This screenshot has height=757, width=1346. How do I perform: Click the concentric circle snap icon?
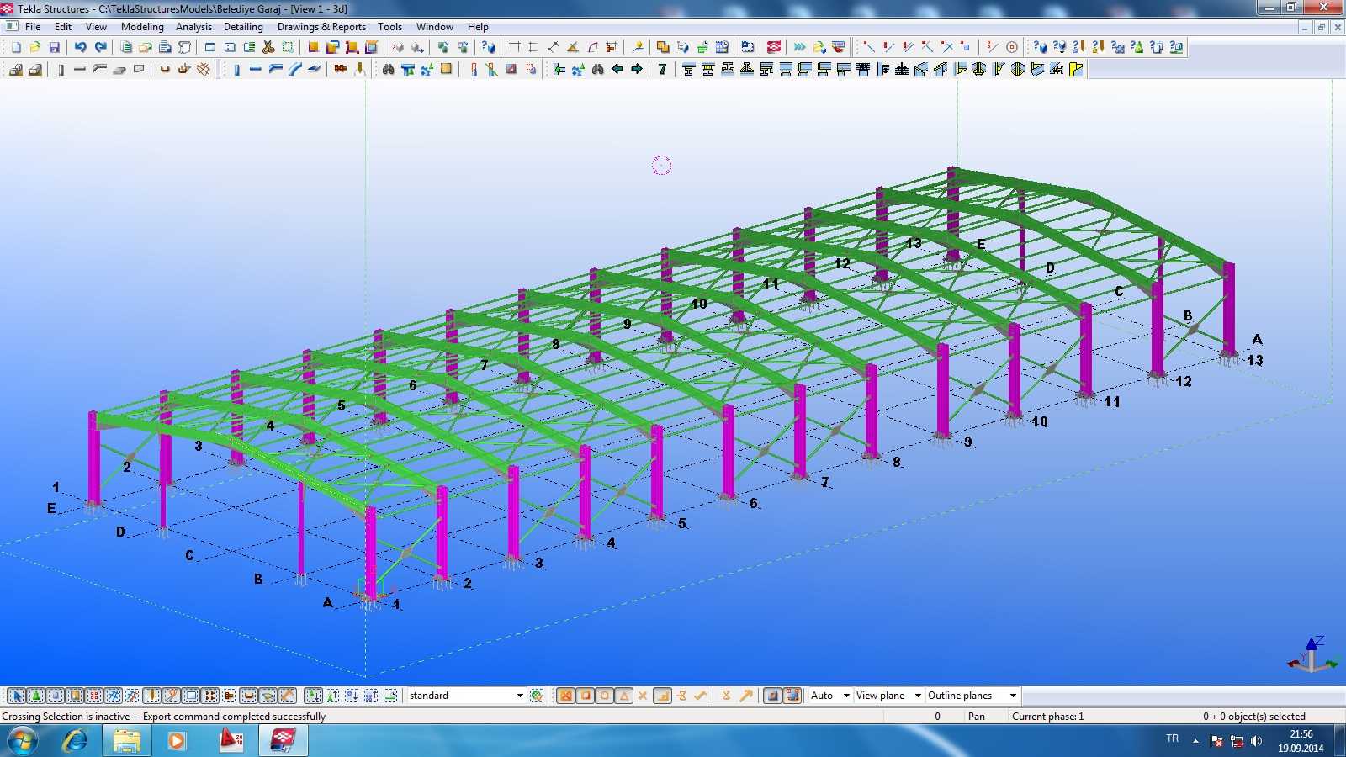pos(1012,47)
